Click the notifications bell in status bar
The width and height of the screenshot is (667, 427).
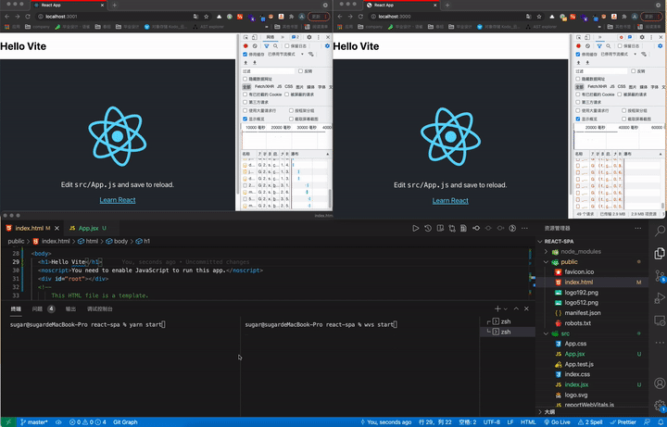point(661,422)
